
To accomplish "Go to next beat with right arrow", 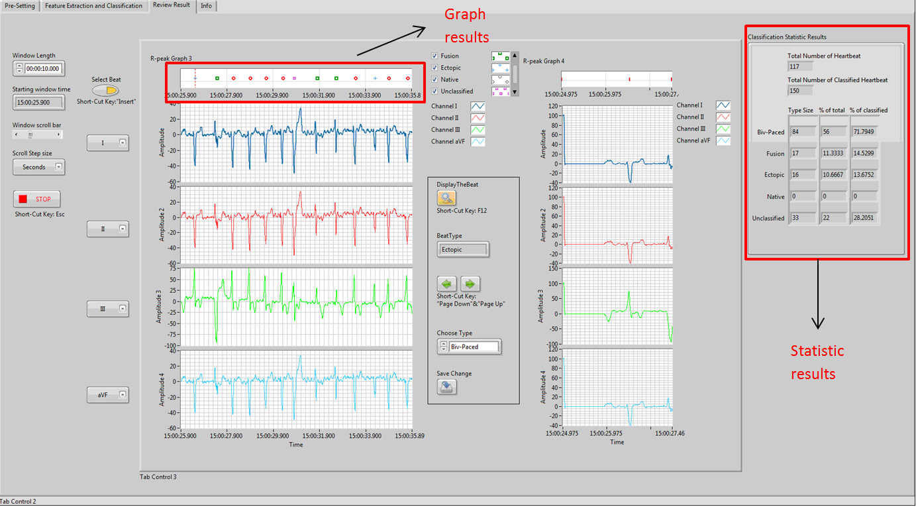I will pos(470,284).
